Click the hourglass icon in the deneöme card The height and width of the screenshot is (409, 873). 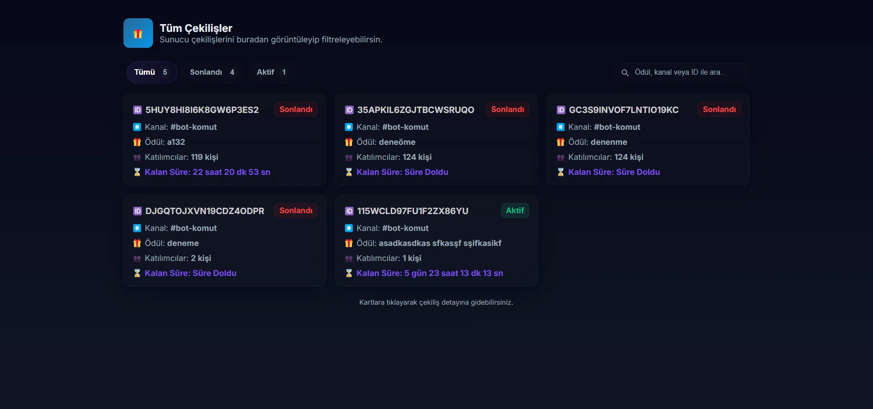point(349,172)
